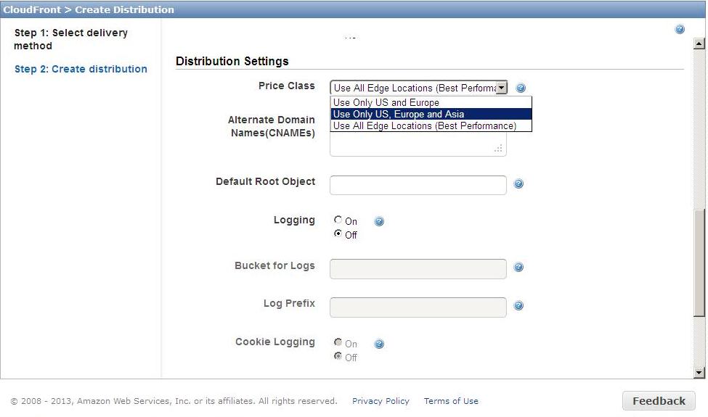This screenshot has height=417, width=708.
Task: Click the help icon beside Log Prefix
Action: click(x=518, y=305)
